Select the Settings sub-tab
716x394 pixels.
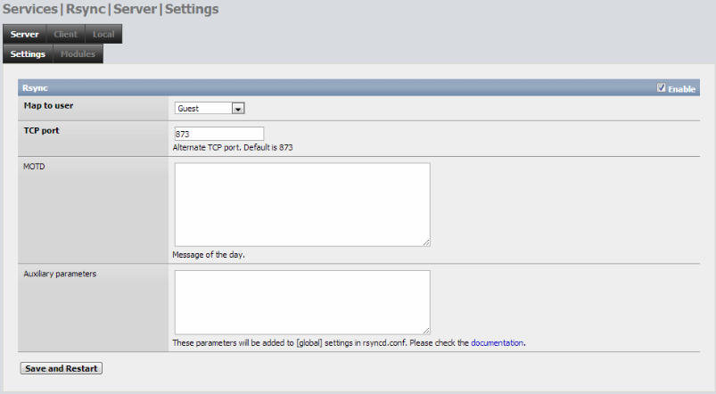[28, 53]
